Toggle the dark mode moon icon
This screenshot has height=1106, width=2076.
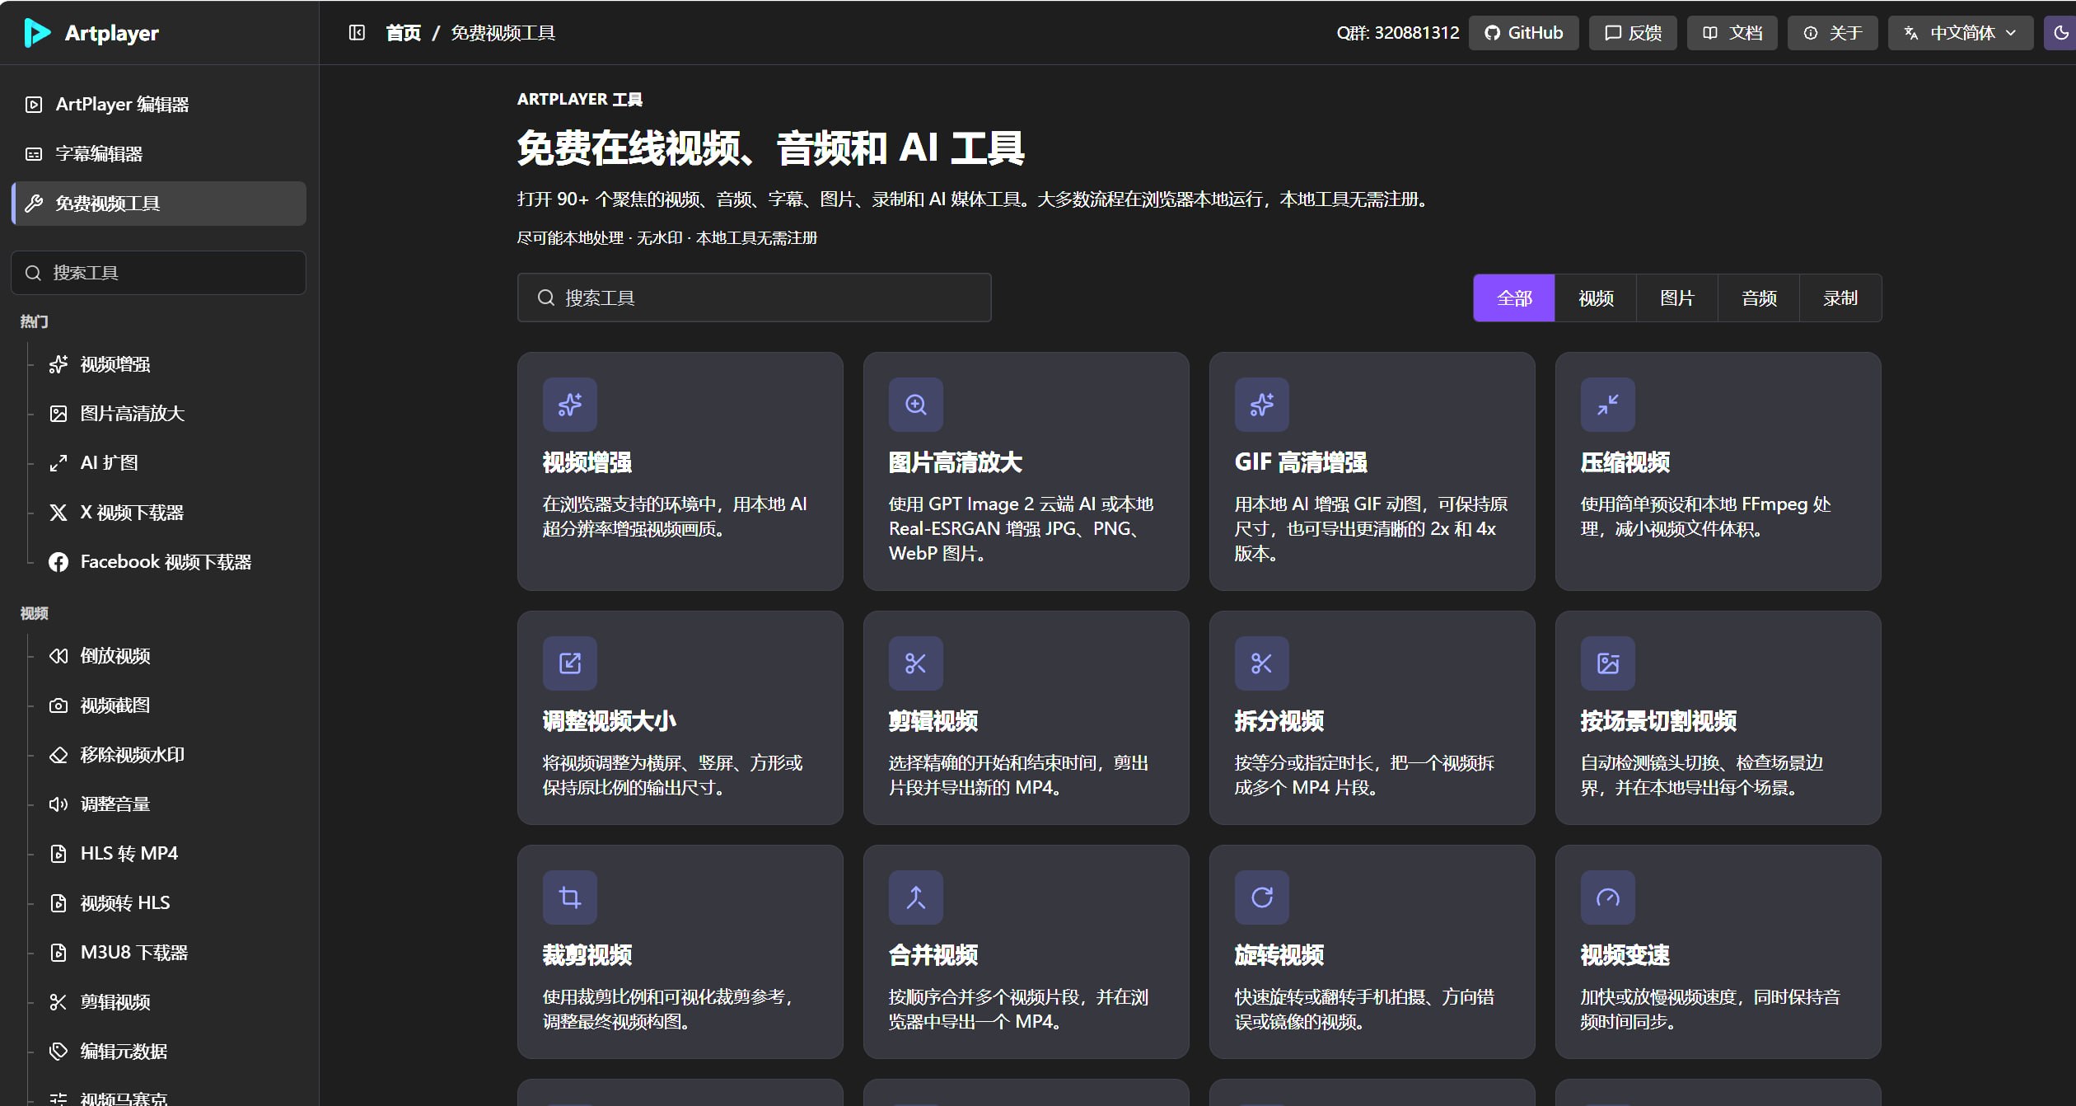tap(2061, 33)
